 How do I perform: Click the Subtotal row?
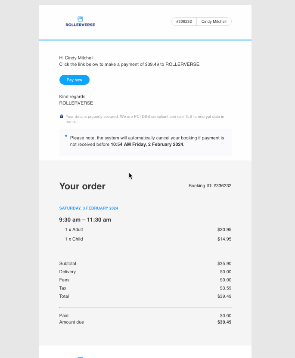click(x=68, y=263)
